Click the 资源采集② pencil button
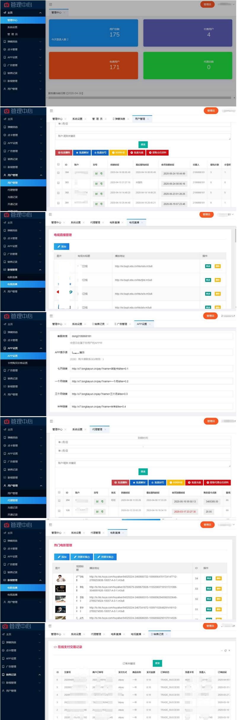The image size is (237, 720). tap(105, 557)
